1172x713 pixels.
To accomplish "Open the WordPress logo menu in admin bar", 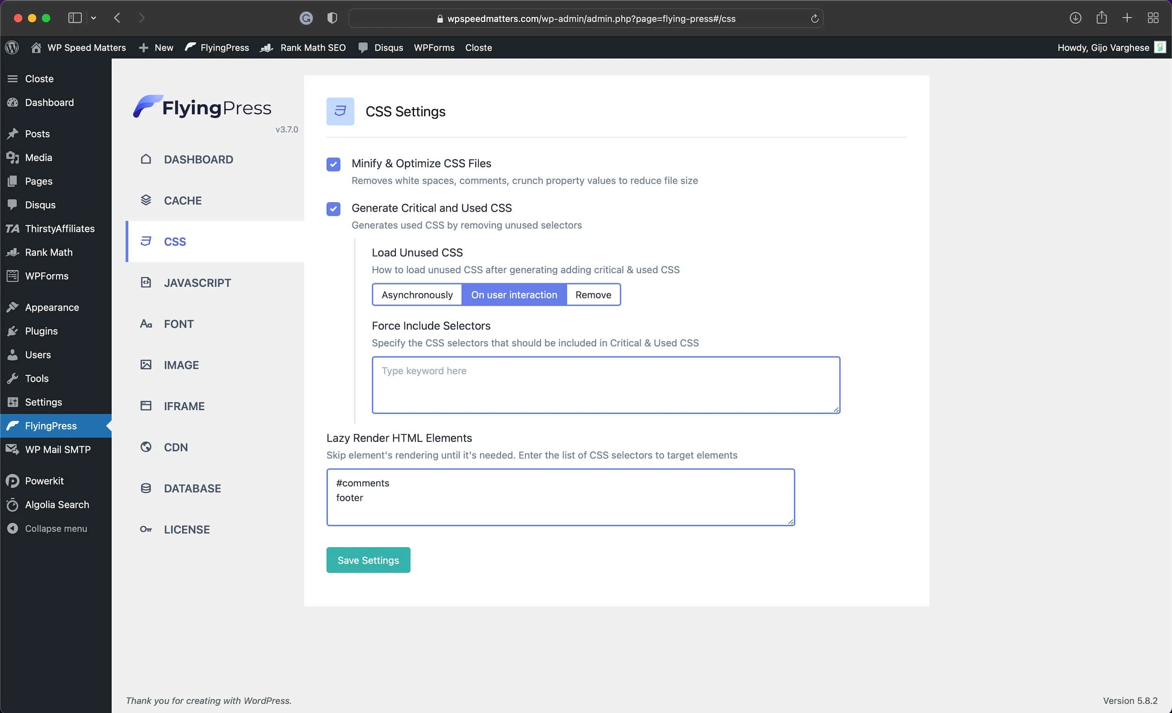I will tap(12, 47).
